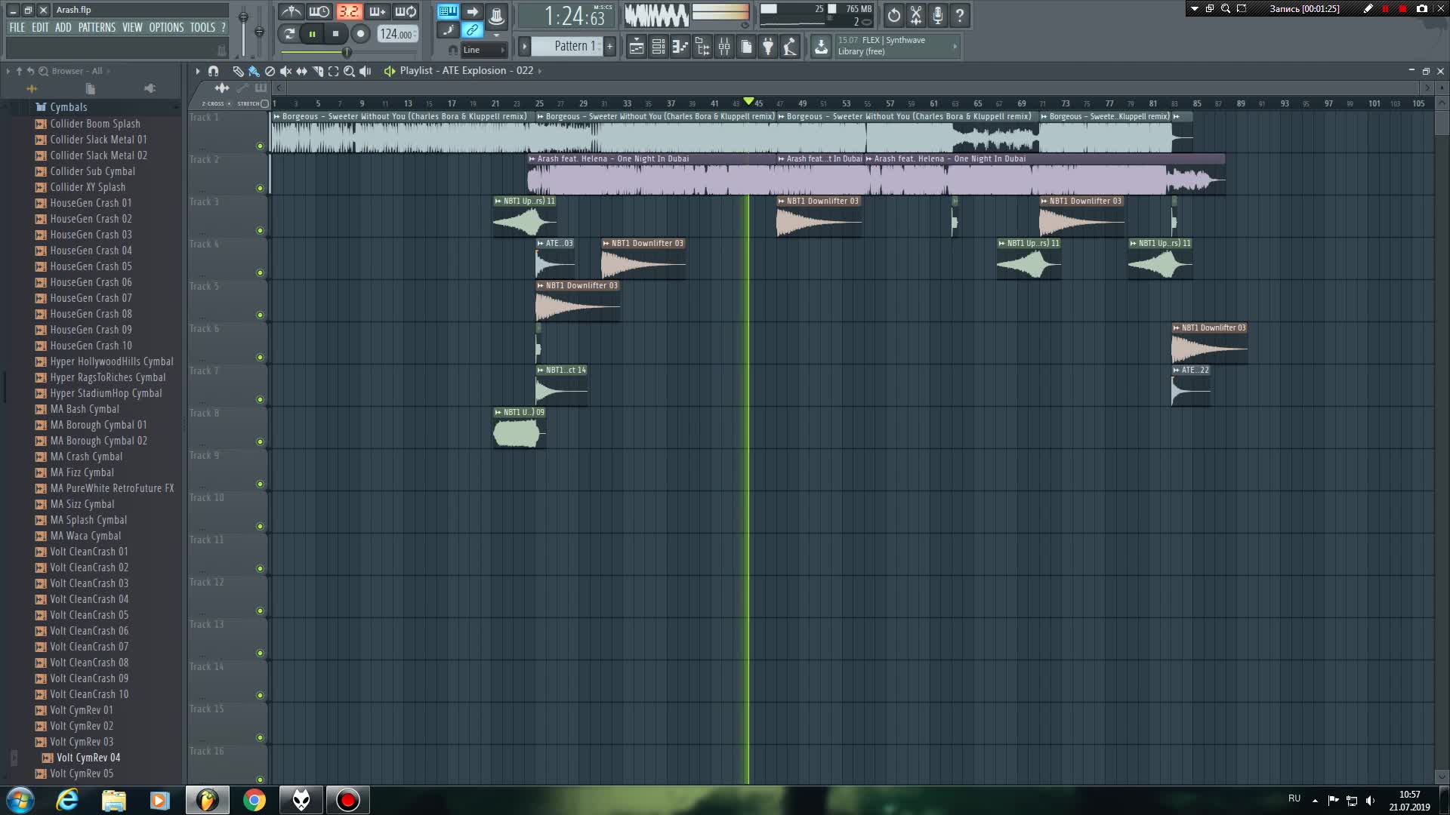Click the record button in transport

[360, 33]
